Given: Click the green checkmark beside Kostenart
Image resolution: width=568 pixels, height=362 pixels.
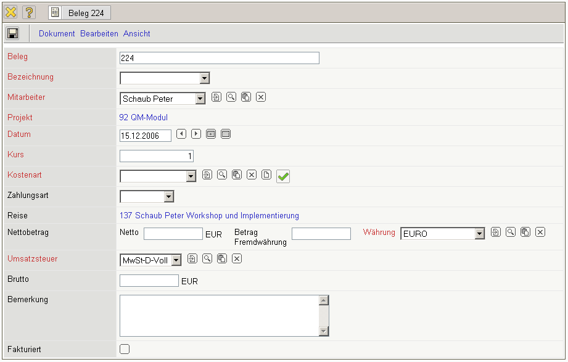Looking at the screenshot, I should 283,176.
